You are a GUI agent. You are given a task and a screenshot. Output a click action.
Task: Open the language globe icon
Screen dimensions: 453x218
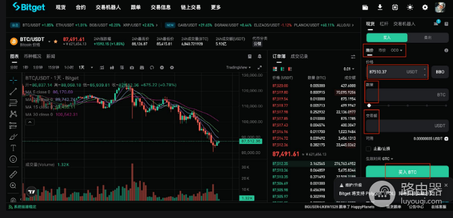(395, 7)
